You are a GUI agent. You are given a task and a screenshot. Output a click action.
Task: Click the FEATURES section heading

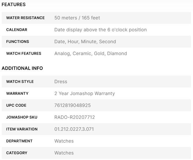(x=14, y=5)
